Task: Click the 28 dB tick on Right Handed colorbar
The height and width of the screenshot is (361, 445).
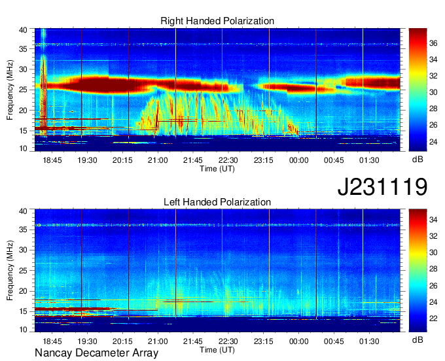Action: click(x=433, y=109)
